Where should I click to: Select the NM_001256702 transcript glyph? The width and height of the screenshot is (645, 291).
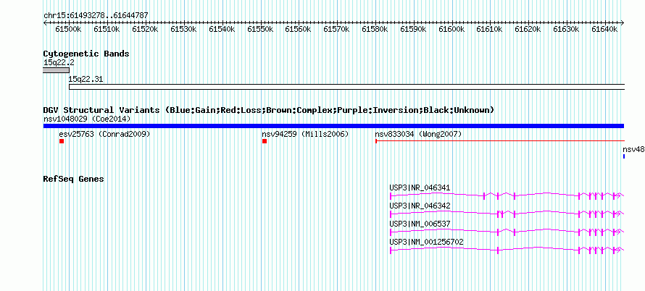pyautogui.click(x=507, y=250)
